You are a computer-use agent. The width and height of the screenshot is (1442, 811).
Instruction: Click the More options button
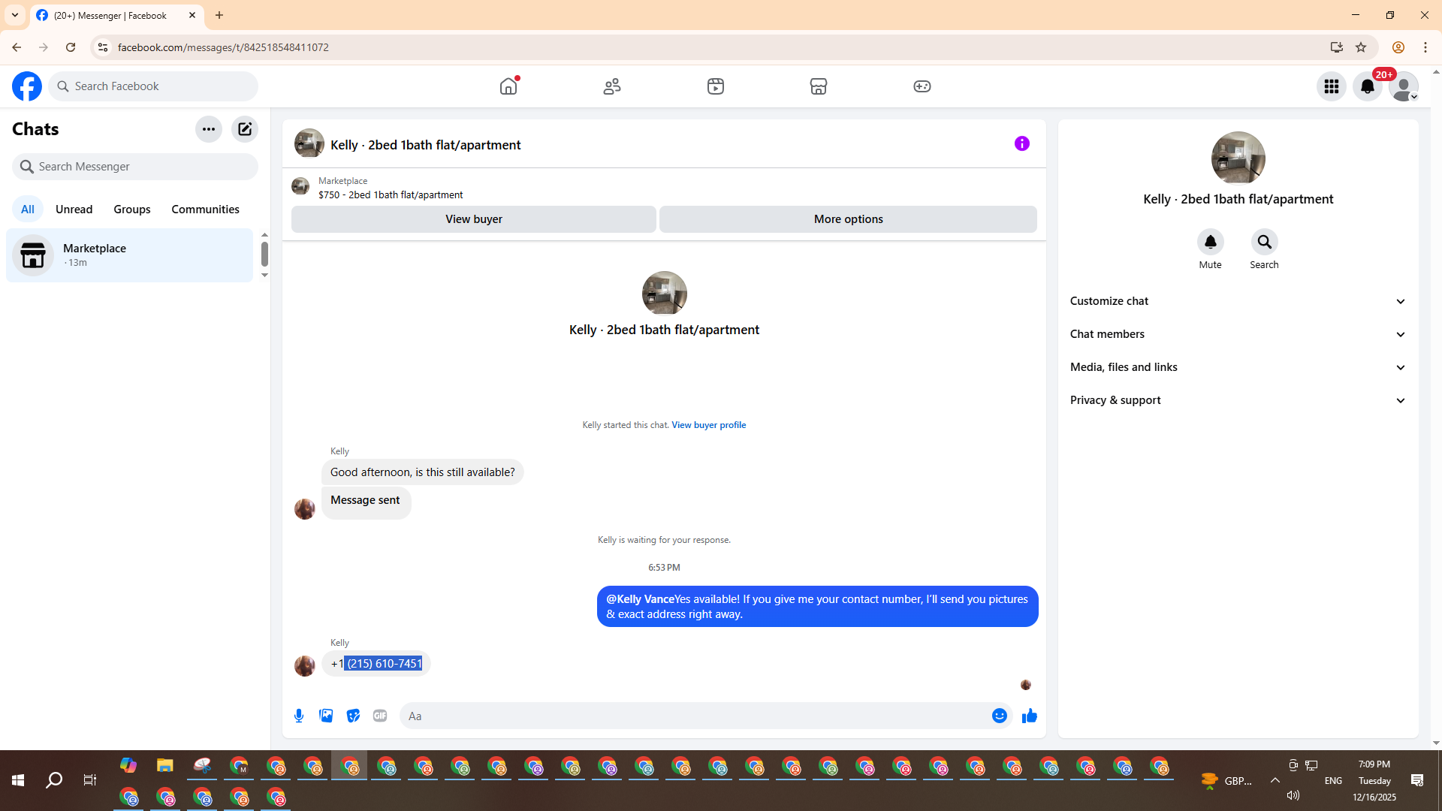(x=849, y=219)
